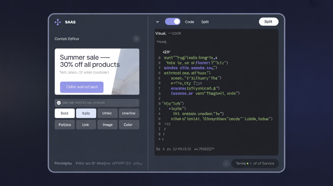The width and height of the screenshot is (333, 186).
Task: Click the Unariine formatting button
Action: 129,113
